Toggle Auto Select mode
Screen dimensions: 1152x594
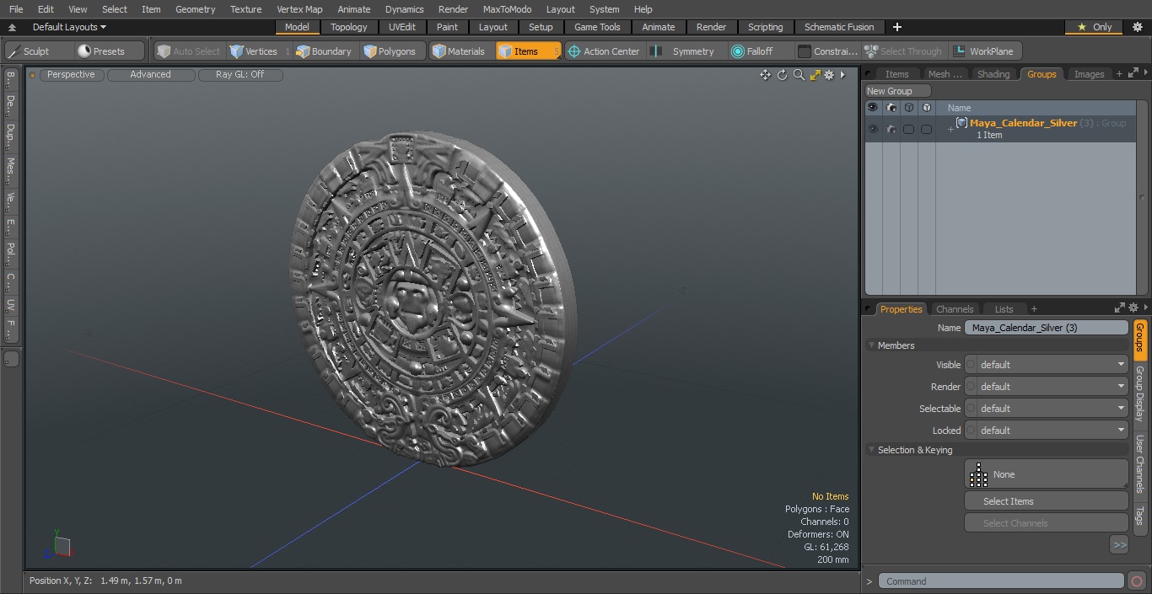(188, 51)
